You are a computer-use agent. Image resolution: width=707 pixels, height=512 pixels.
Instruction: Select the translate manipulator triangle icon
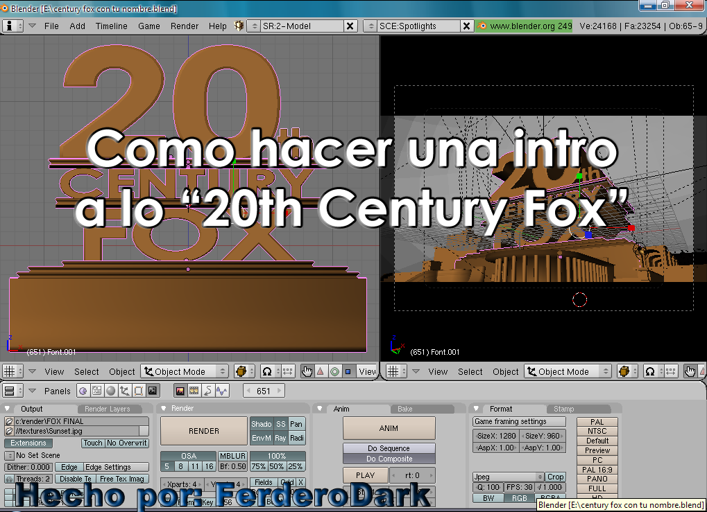pyautogui.click(x=321, y=371)
